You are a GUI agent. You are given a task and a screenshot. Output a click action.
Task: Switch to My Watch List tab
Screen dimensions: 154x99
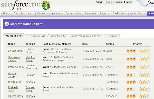coord(37,36)
